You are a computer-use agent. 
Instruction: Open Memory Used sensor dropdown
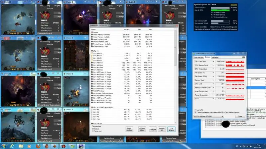pos(213,80)
